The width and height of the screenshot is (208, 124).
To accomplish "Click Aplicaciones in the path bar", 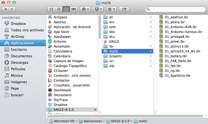I will pyautogui.click(x=90, y=121).
